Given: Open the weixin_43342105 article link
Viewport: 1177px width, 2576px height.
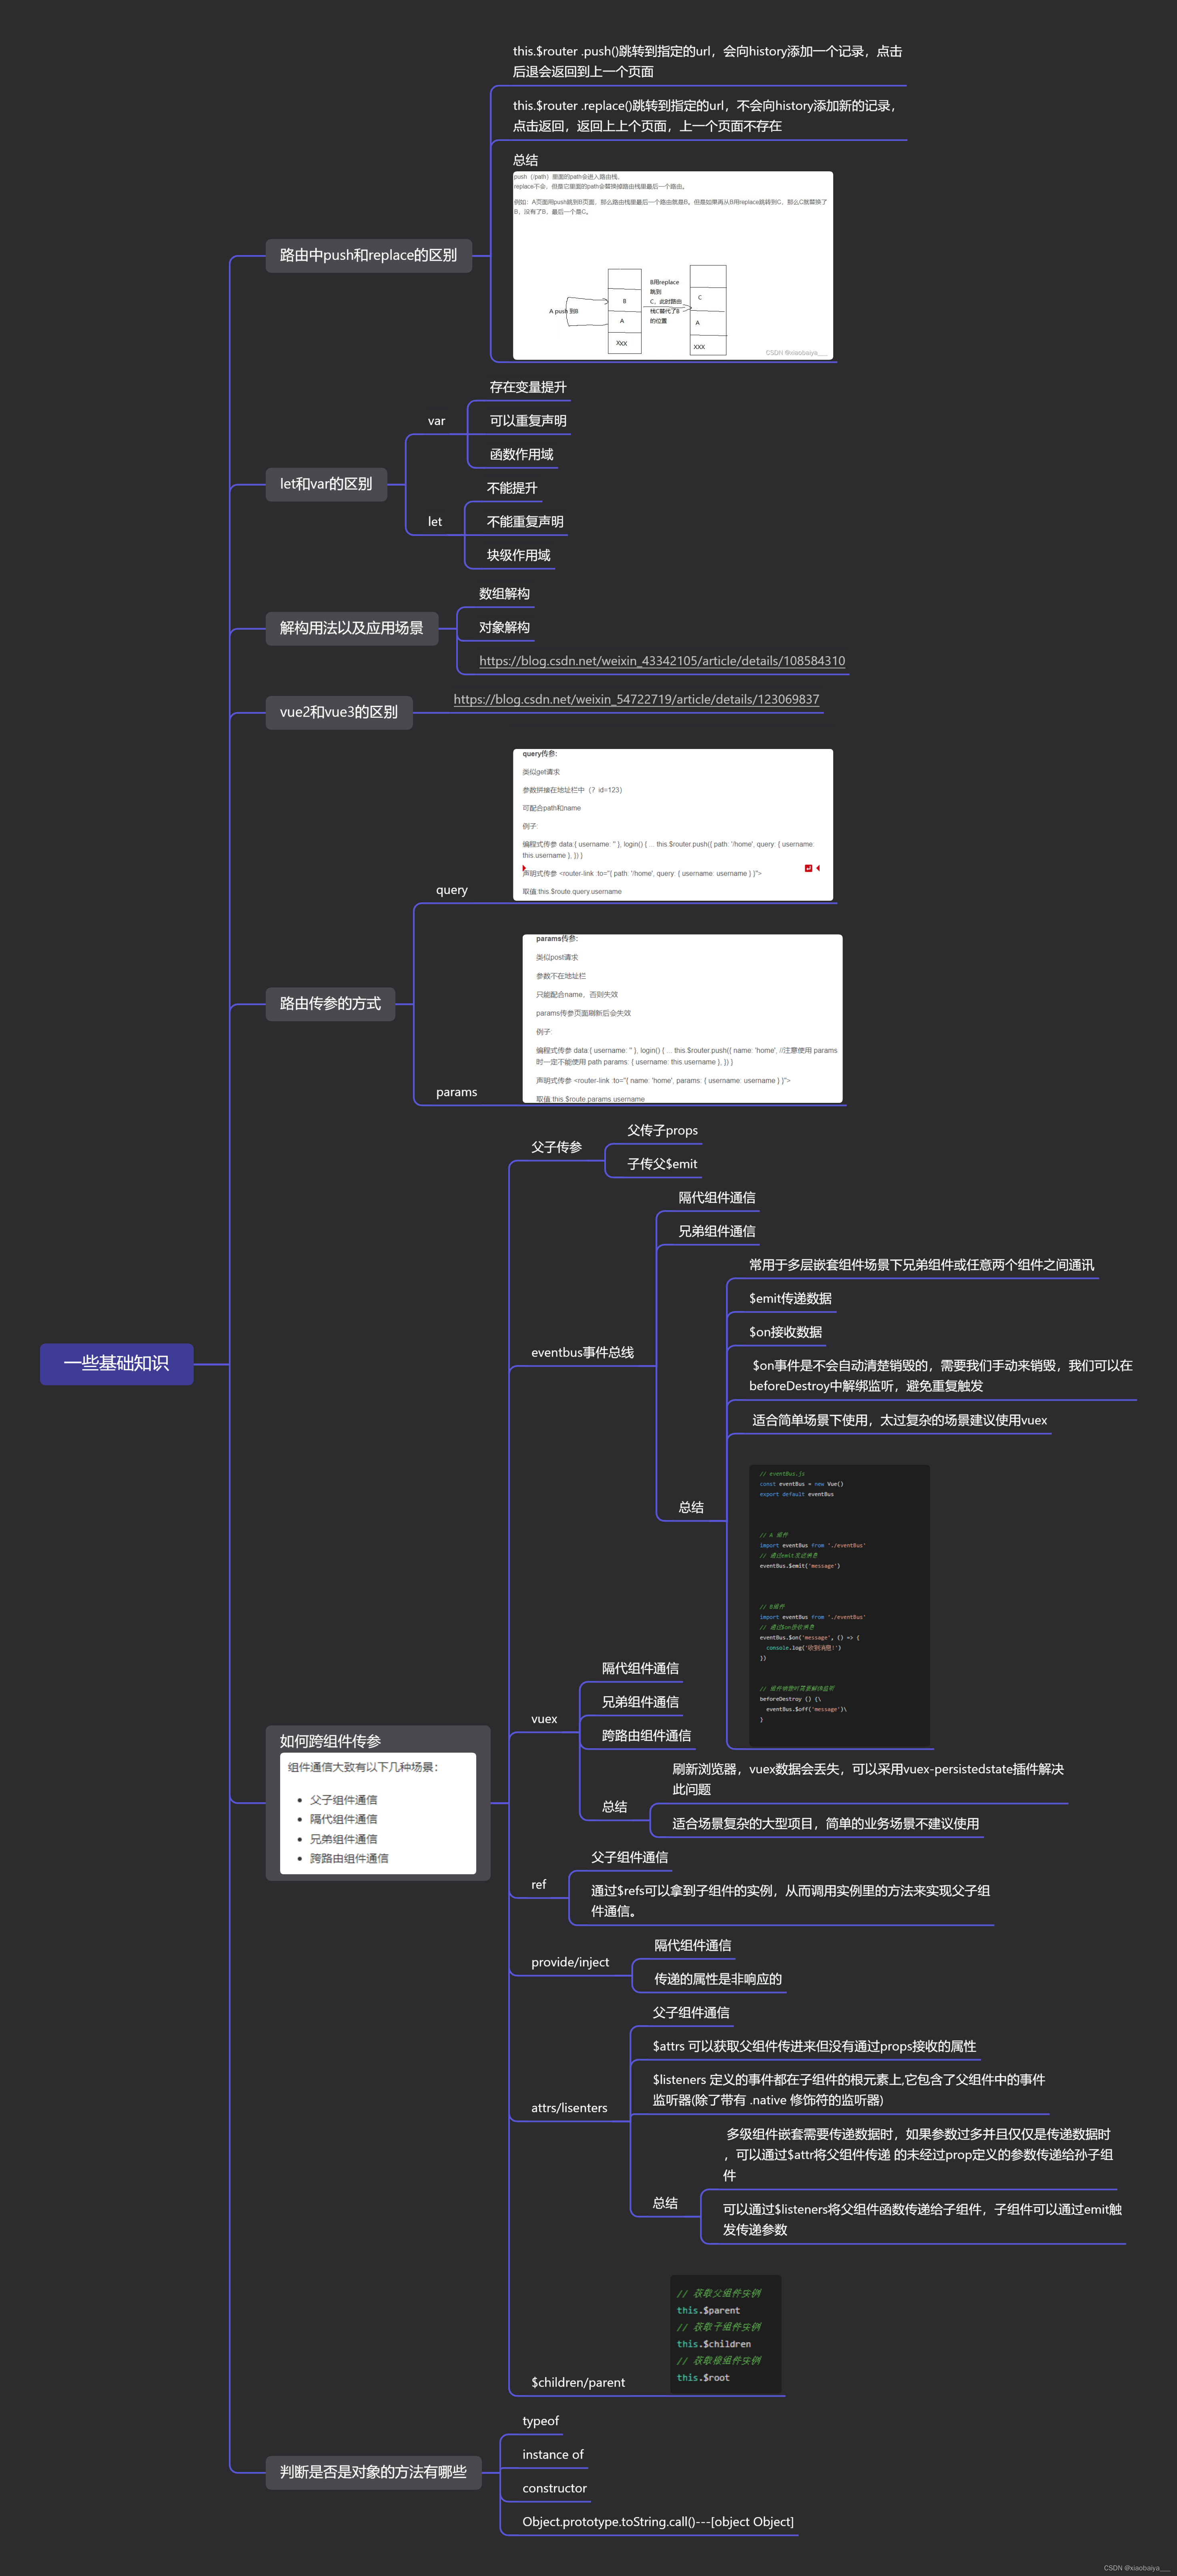Looking at the screenshot, I should point(661,661).
